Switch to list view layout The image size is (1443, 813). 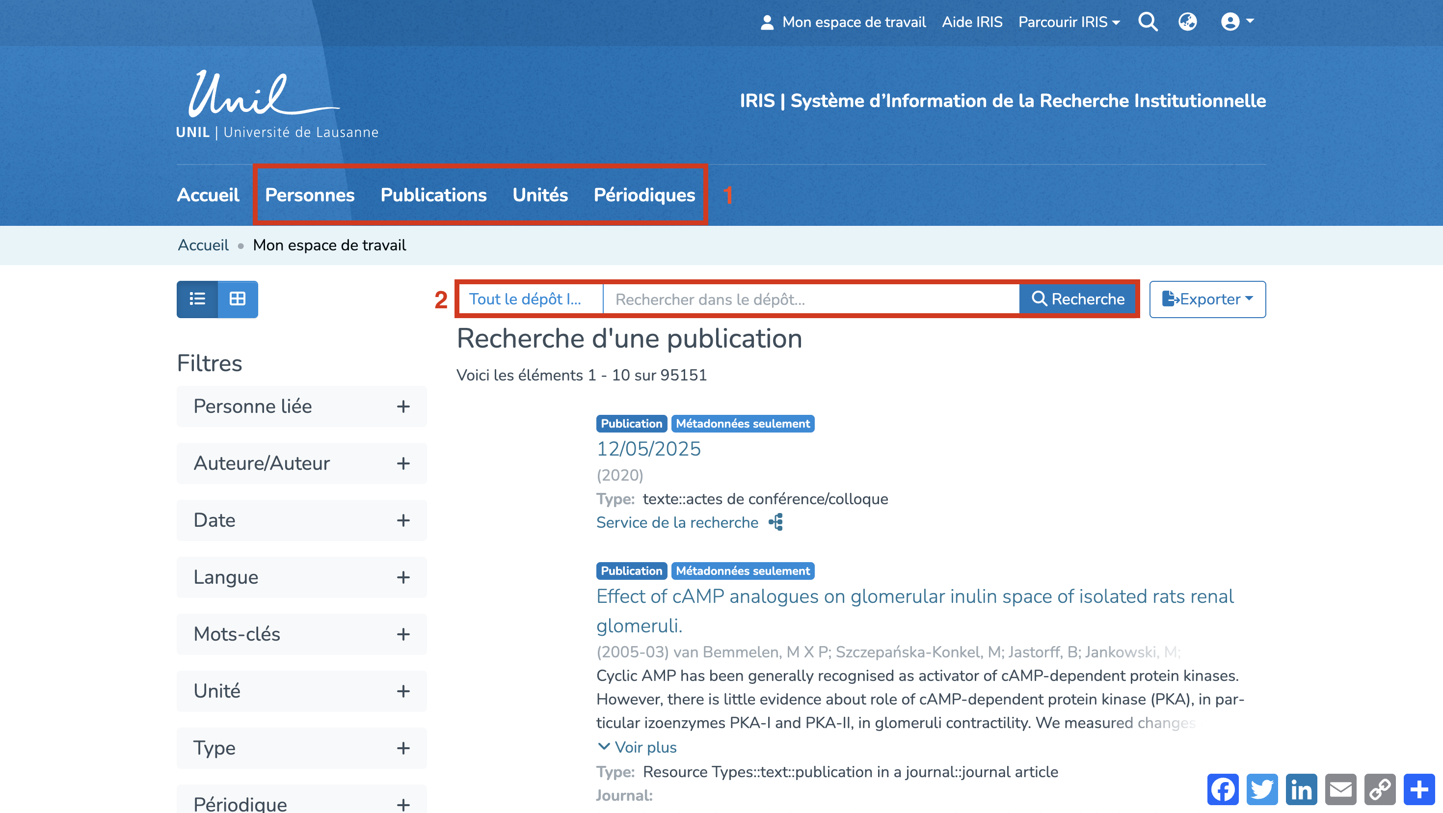click(197, 299)
